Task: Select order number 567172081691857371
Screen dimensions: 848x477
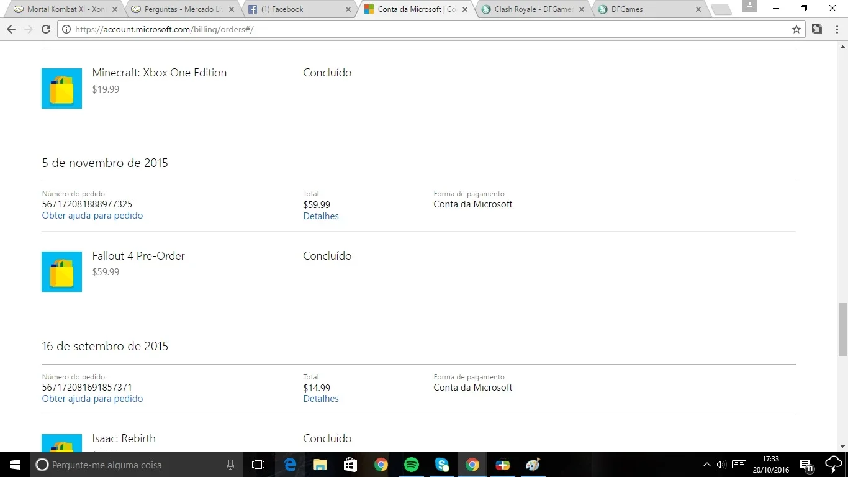Action: click(x=87, y=388)
